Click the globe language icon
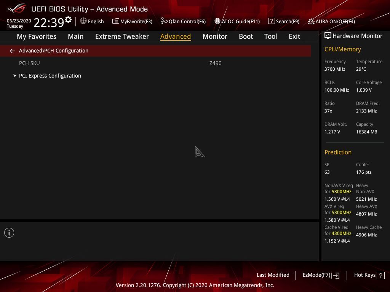Screen dimensions: 390x292 coord(83,21)
